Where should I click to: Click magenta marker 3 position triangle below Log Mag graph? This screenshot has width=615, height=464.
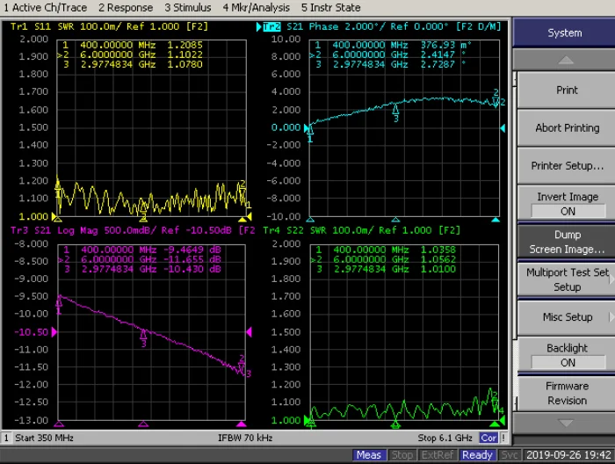[143, 424]
